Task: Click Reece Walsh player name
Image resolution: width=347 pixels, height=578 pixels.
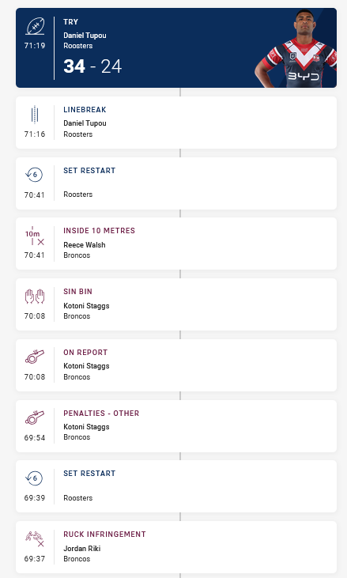Action: click(x=85, y=245)
